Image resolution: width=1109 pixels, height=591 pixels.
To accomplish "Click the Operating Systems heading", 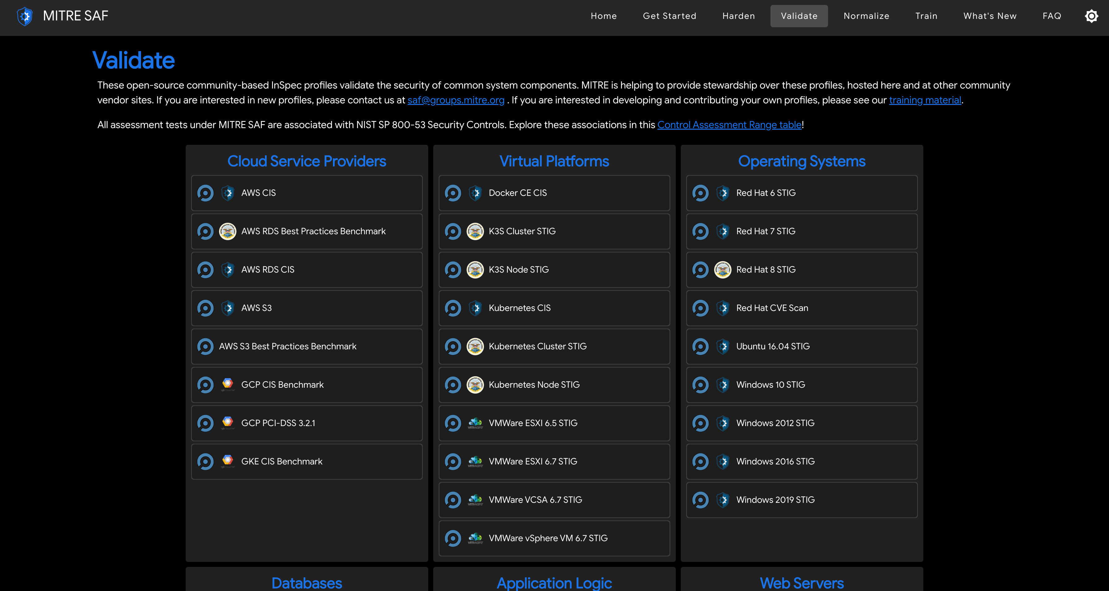I will [802, 161].
